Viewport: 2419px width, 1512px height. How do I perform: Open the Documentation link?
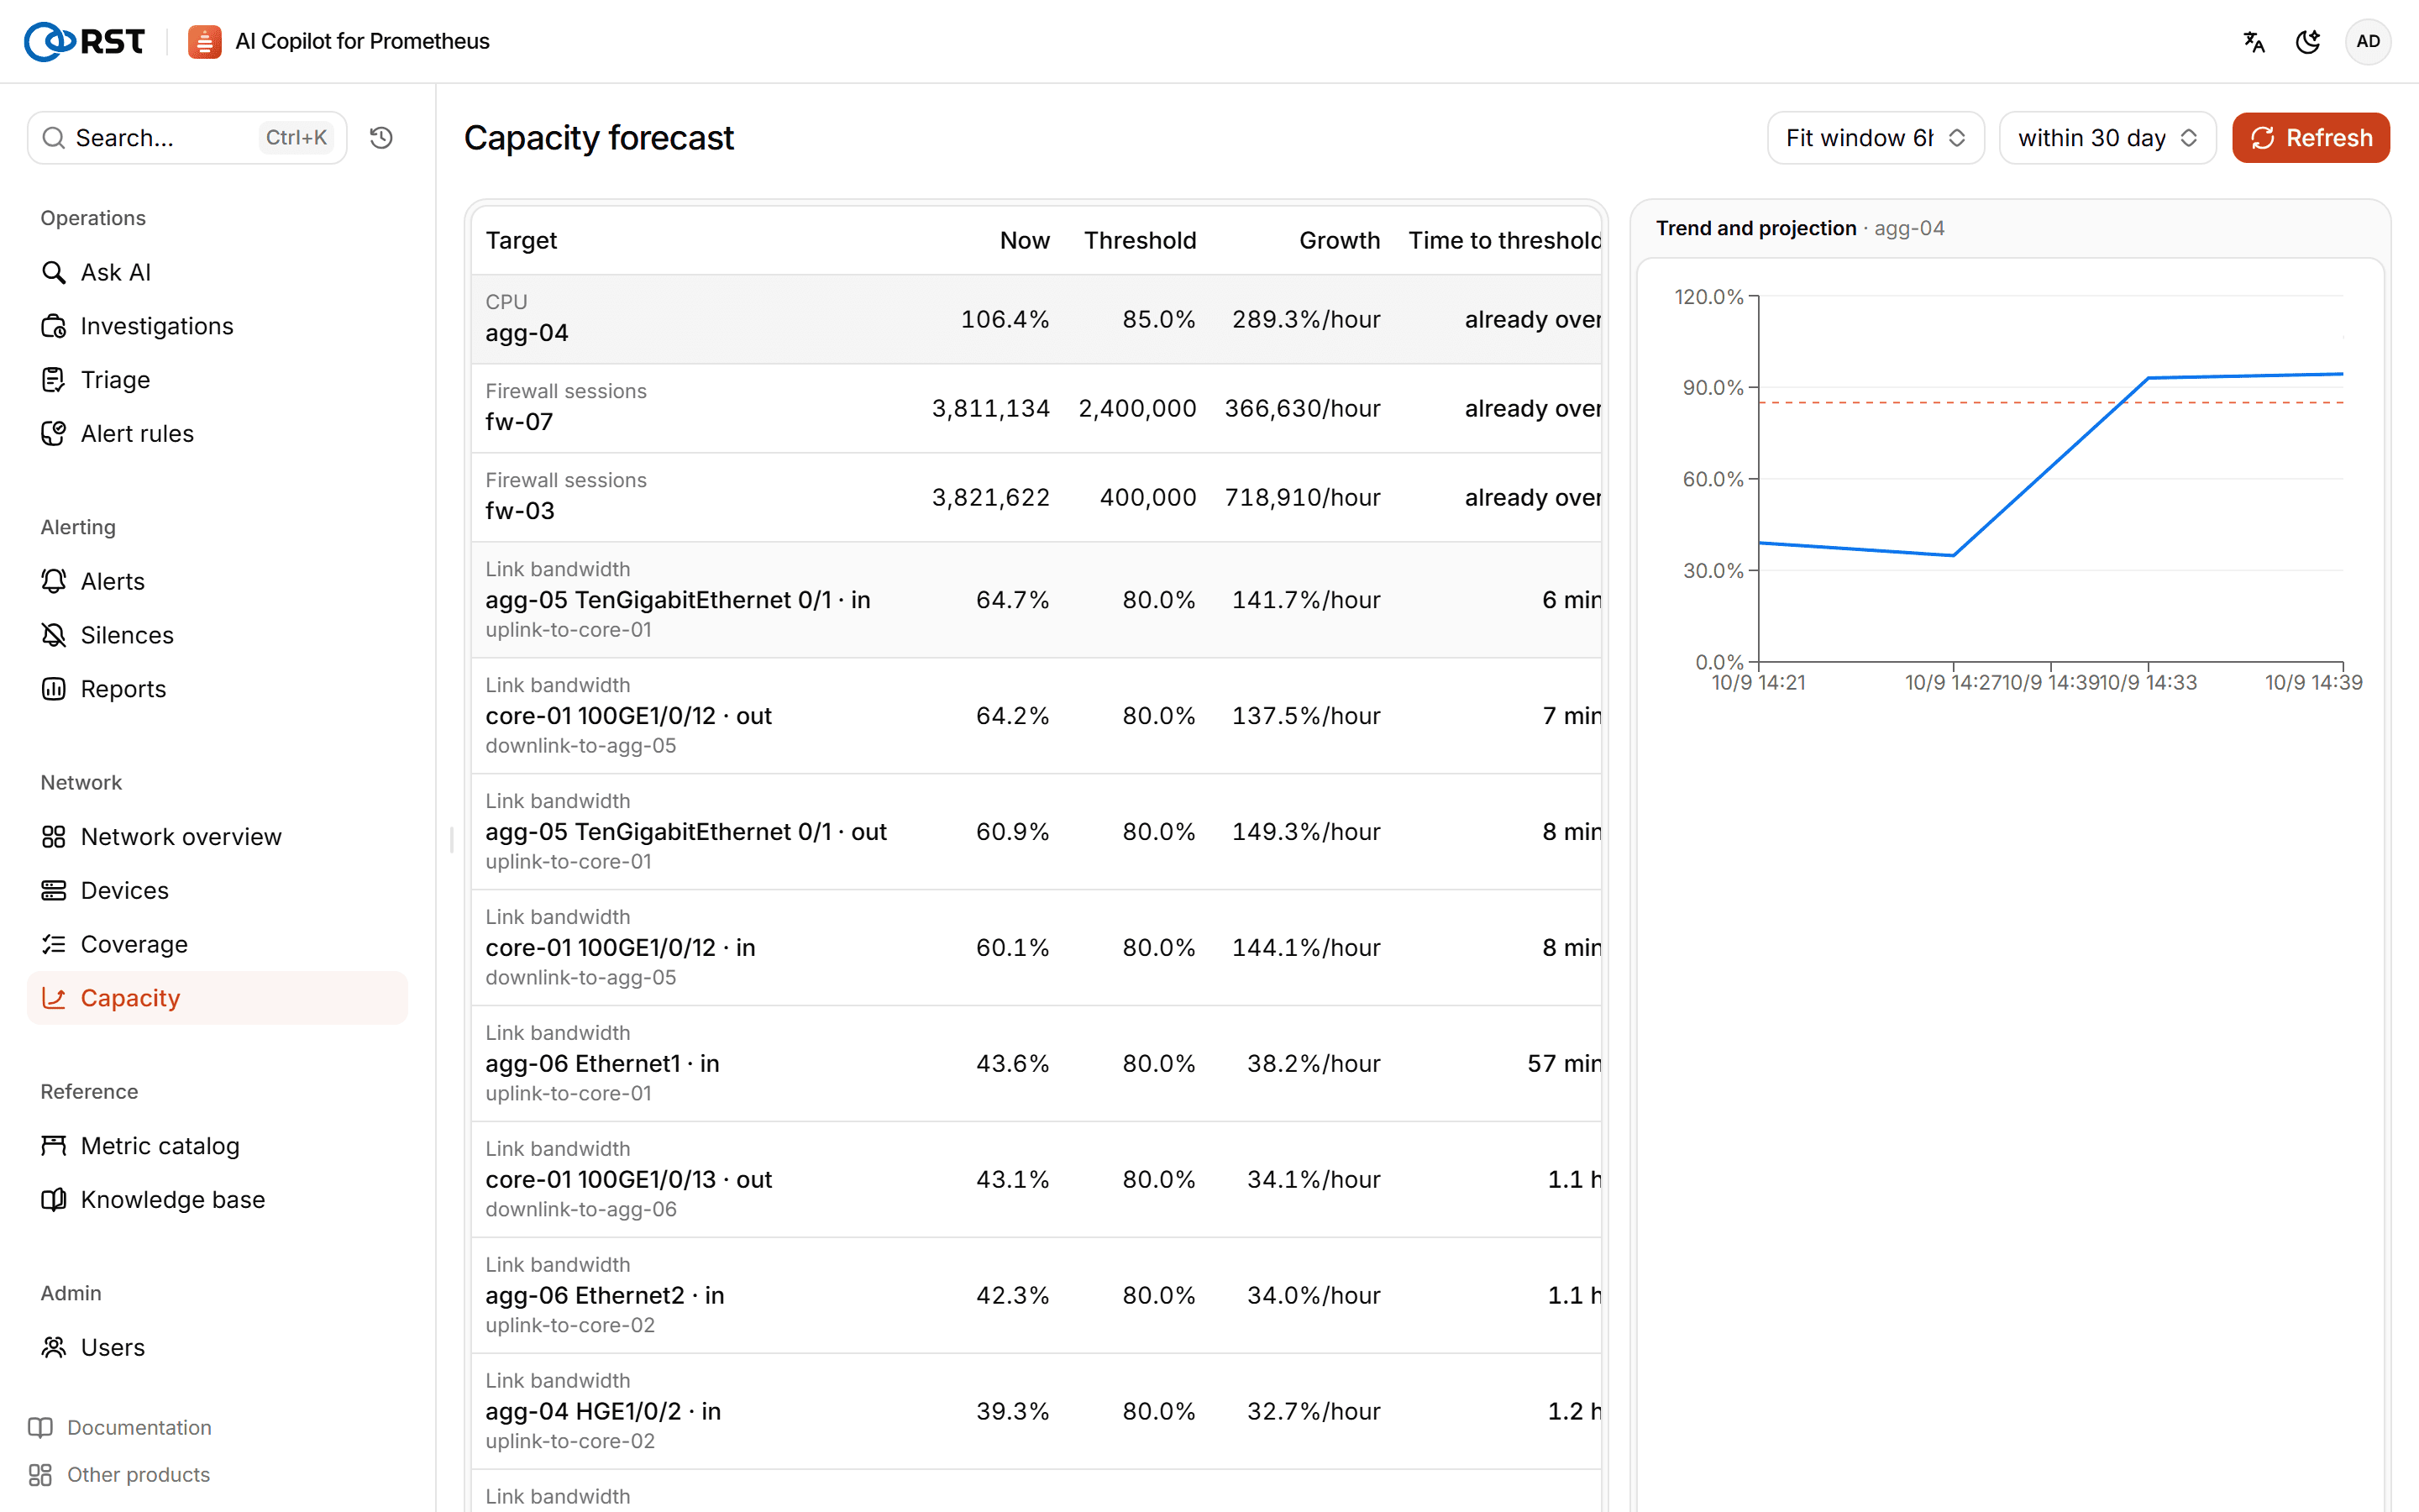120,1428
